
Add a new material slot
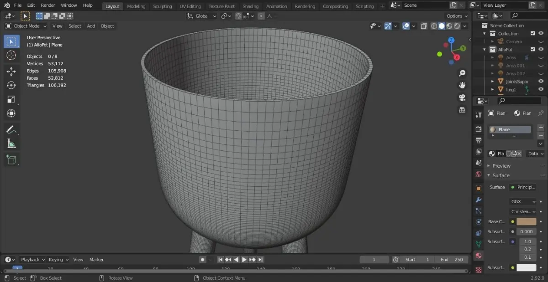point(541,128)
